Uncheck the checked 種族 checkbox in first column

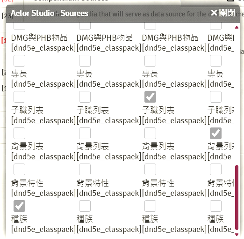tap(19, 206)
